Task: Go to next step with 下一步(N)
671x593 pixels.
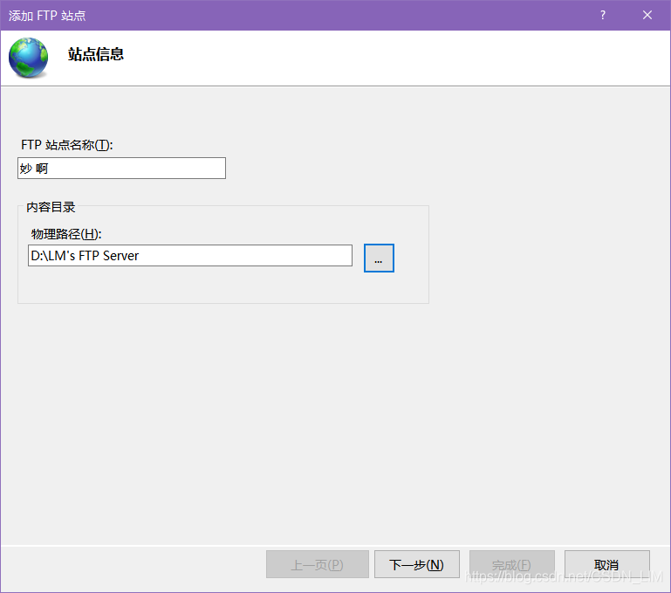Action: 417,564
